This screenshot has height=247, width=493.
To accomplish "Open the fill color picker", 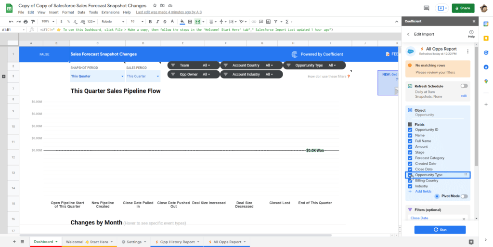I will pos(182,22).
